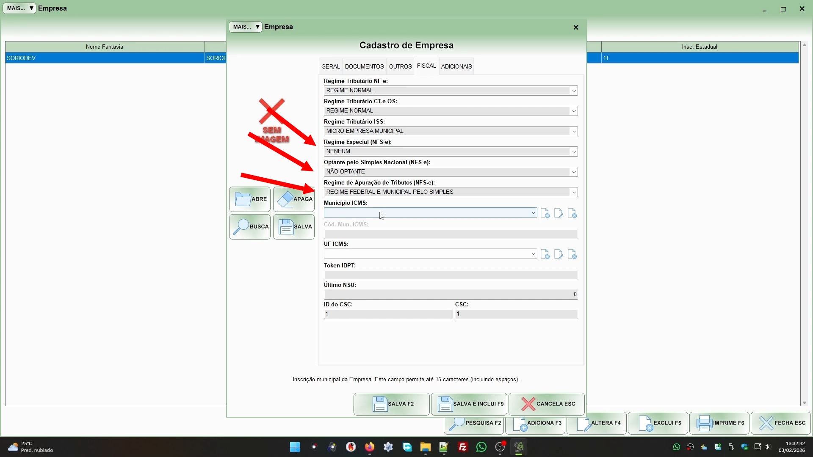Click the SALVA F2 button

[x=391, y=404]
